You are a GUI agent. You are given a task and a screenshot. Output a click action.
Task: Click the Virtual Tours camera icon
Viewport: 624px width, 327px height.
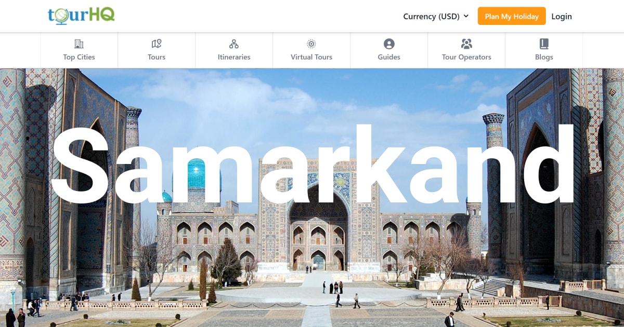tap(311, 44)
